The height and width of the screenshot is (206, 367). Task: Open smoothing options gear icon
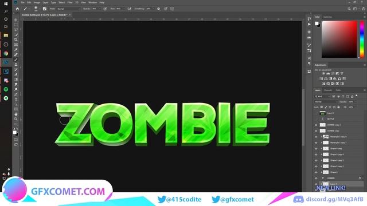tap(158, 9)
